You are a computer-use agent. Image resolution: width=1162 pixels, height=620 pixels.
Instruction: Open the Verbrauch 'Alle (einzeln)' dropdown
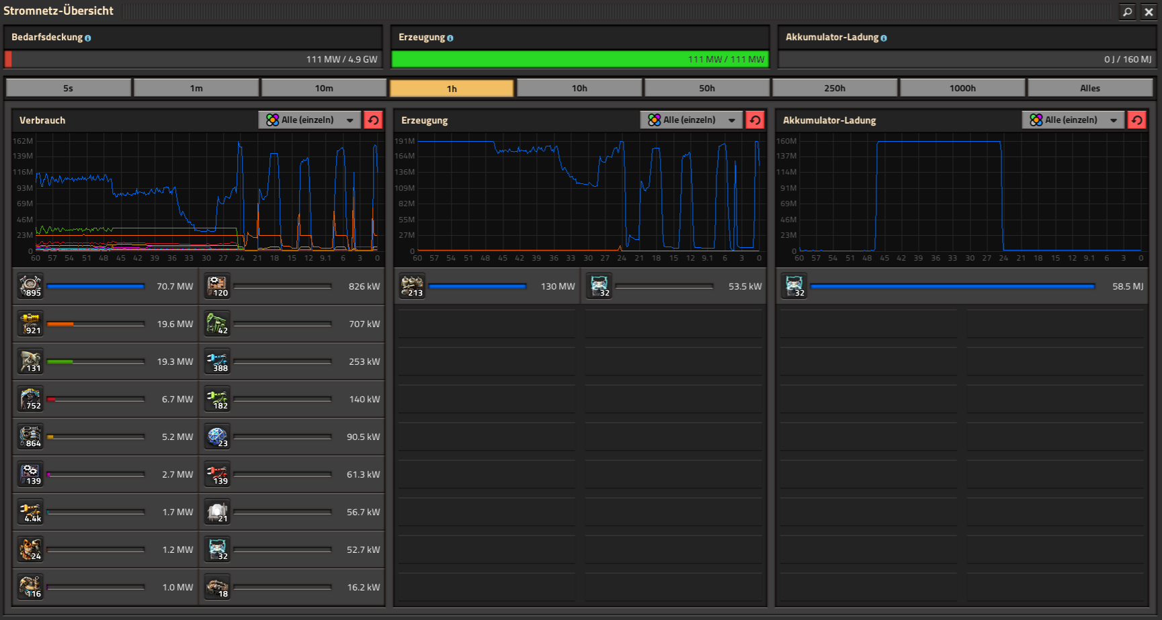tap(310, 120)
